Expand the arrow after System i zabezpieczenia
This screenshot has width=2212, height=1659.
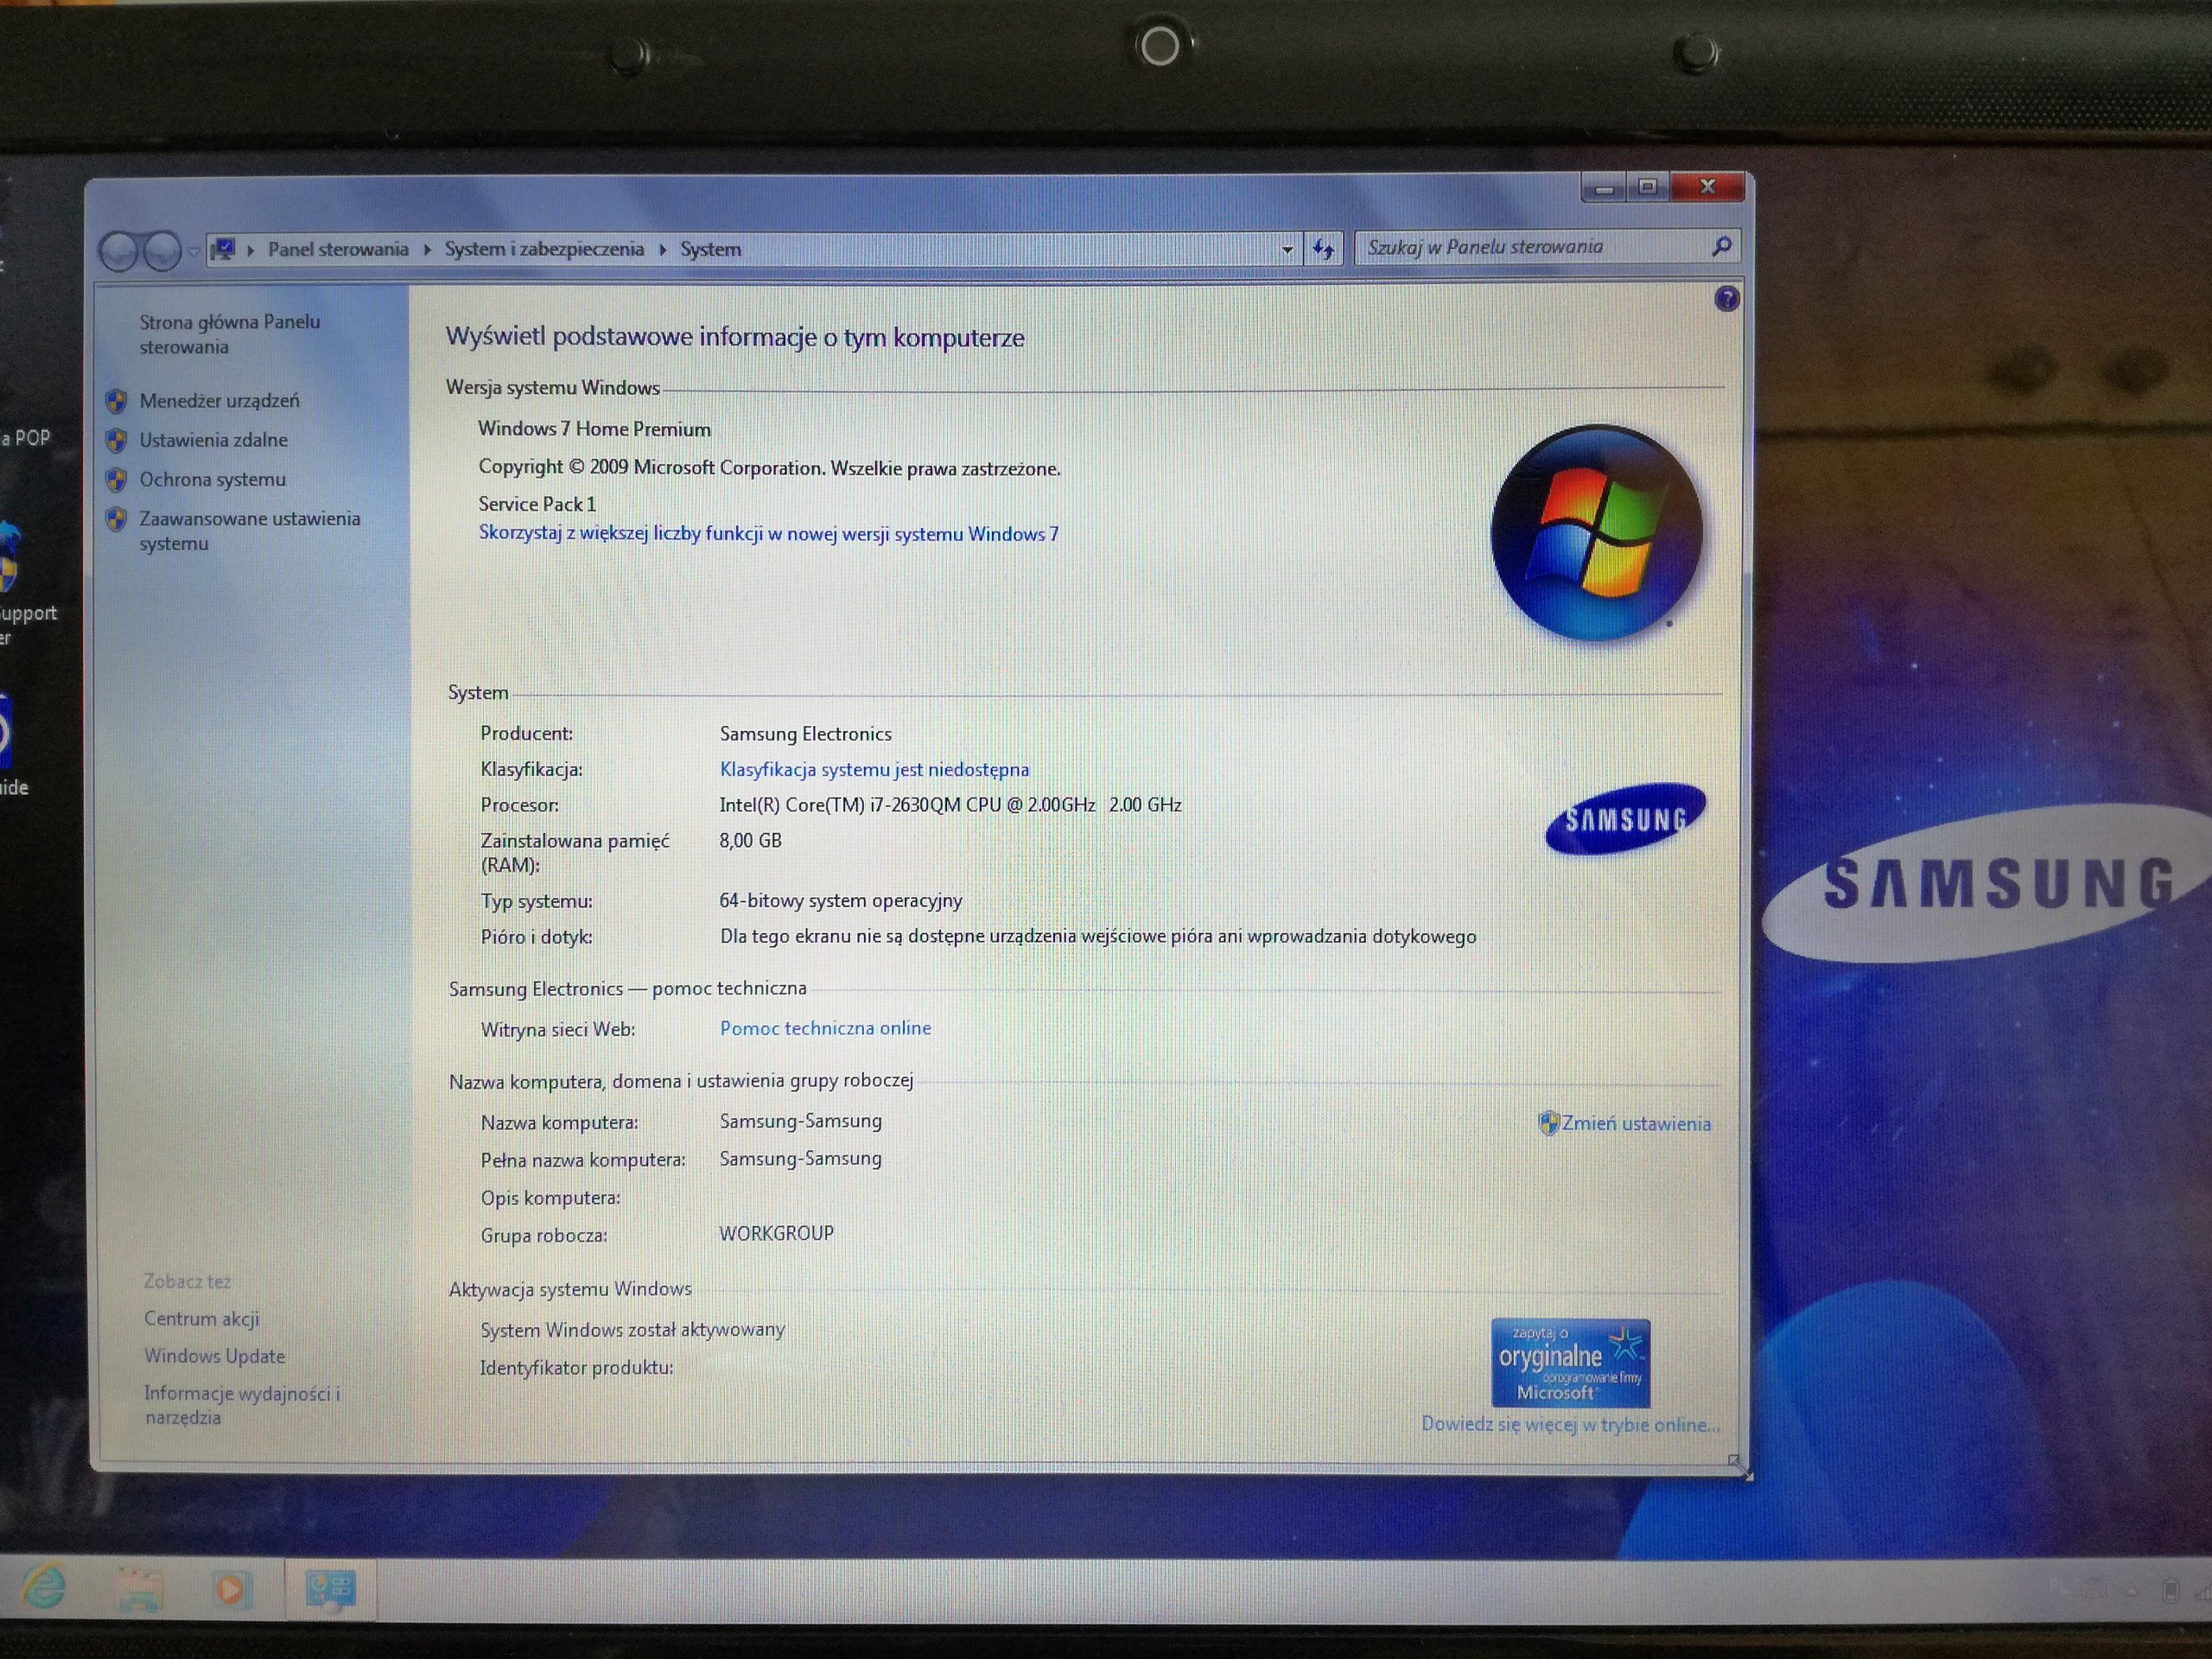click(662, 249)
